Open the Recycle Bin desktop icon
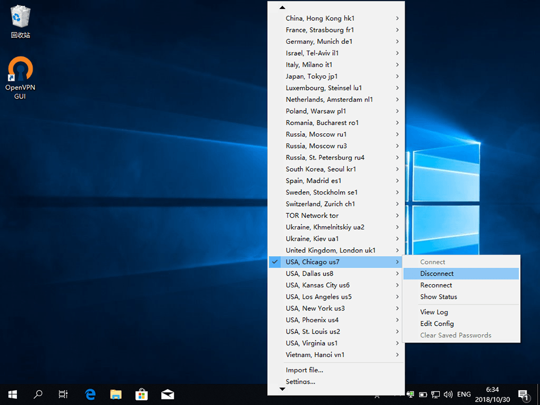This screenshot has height=405, width=540. 20,21
